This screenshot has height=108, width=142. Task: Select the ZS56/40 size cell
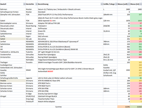(110, 26)
